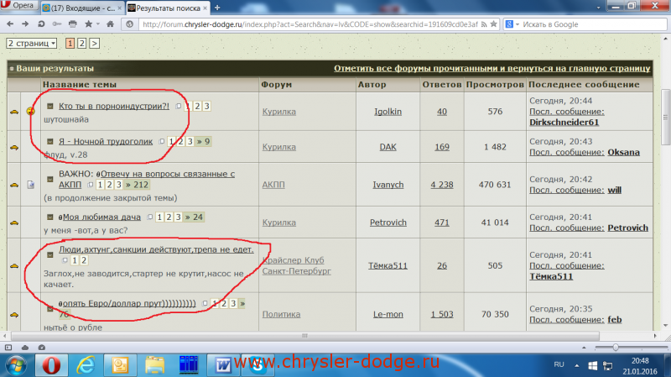Open the Политика forum link
The image size is (671, 377).
coord(281,315)
